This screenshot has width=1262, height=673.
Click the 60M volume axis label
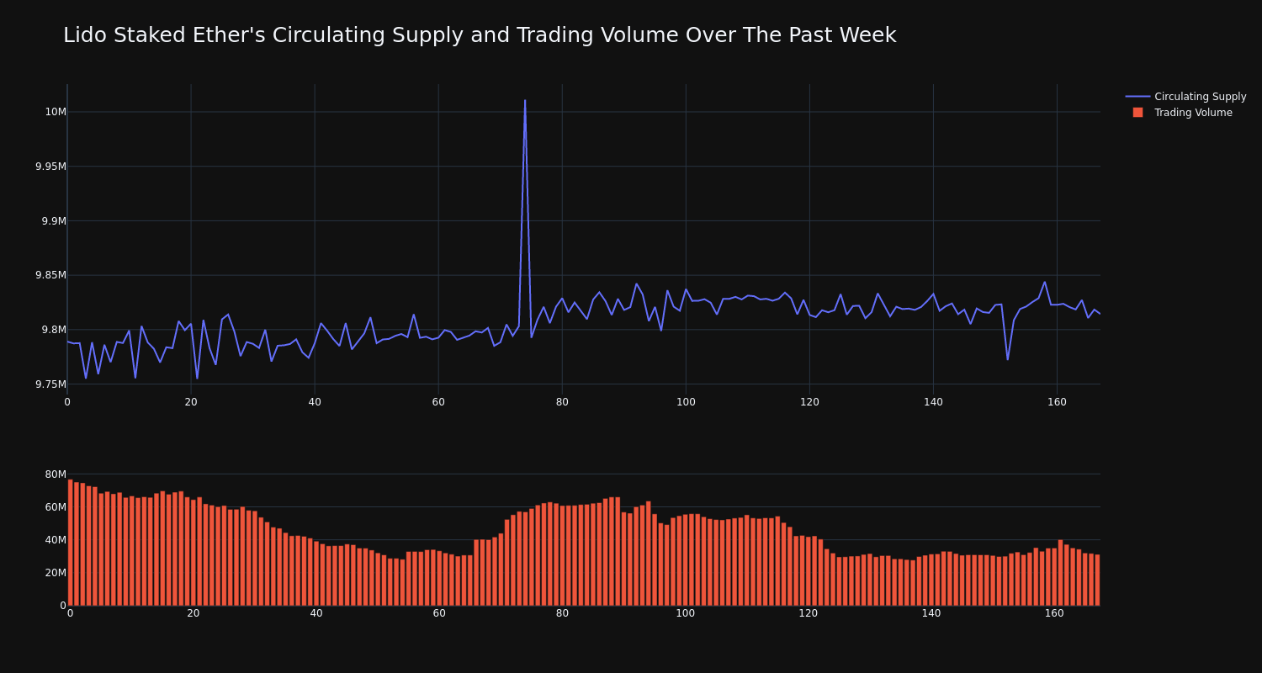click(x=56, y=507)
